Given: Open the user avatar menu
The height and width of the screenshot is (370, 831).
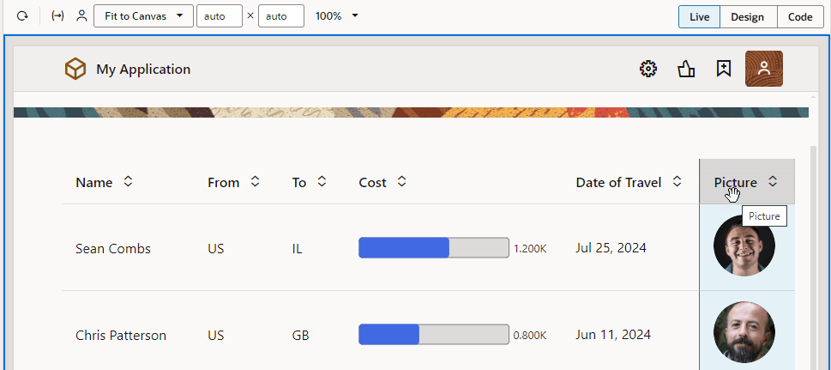Looking at the screenshot, I should (x=763, y=70).
